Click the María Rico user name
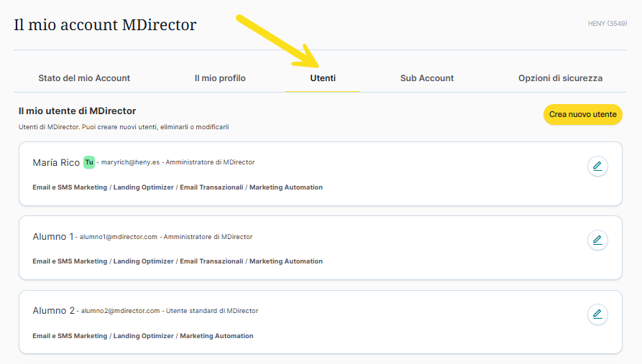The image size is (642, 364). [x=56, y=163]
